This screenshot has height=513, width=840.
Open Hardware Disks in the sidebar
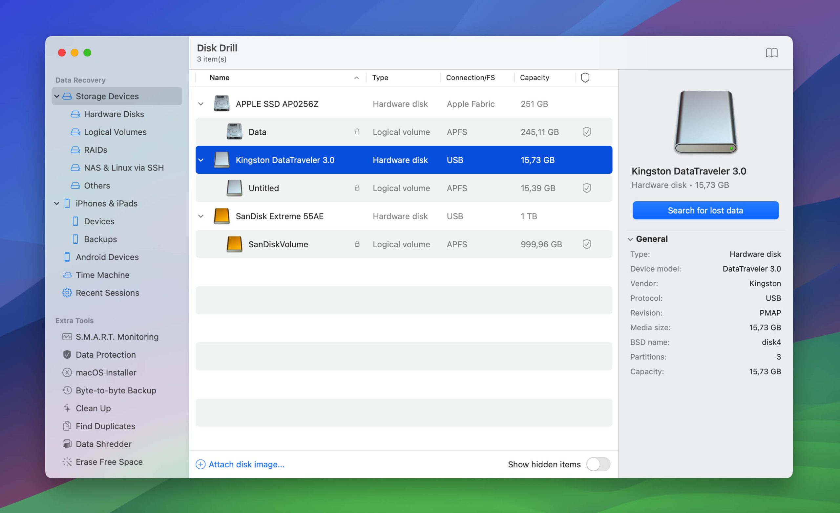point(114,114)
